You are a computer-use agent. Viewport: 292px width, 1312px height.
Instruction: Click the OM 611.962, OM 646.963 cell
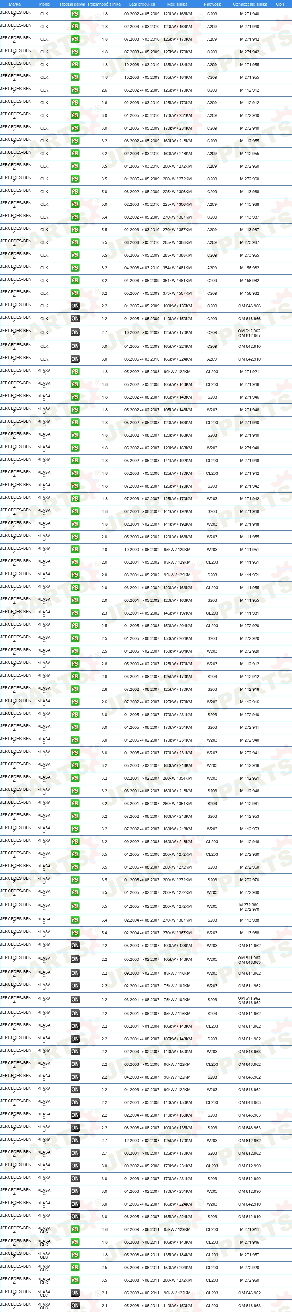click(249, 960)
